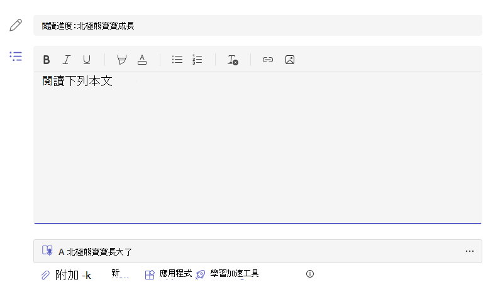Click the info icon near learning accelerators
The width and height of the screenshot is (493, 287).
tap(310, 274)
